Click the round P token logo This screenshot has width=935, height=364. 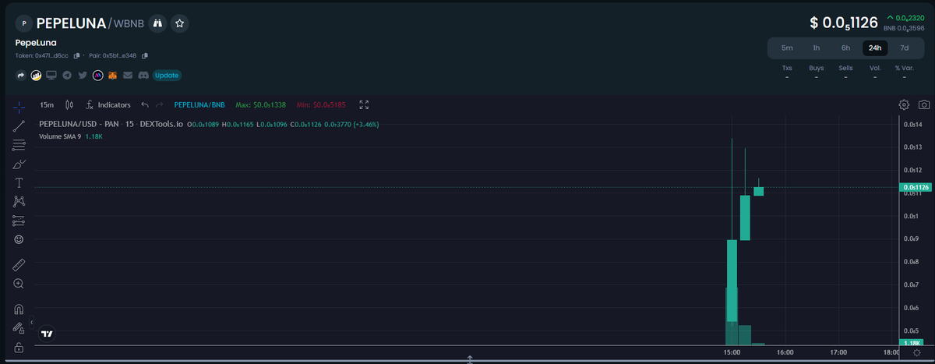point(23,23)
